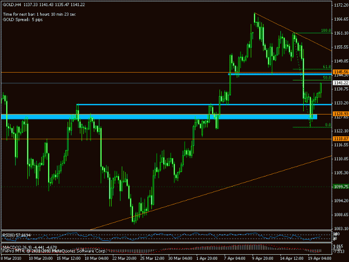Click the '1 Apr 20:00' date label
This screenshot has width=349, height=262.
point(207,259)
